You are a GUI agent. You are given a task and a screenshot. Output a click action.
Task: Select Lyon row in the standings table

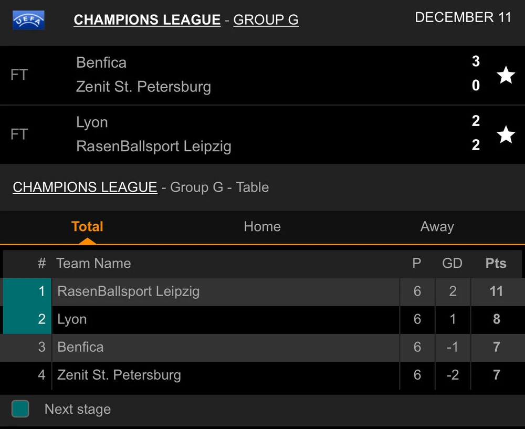[x=72, y=319]
